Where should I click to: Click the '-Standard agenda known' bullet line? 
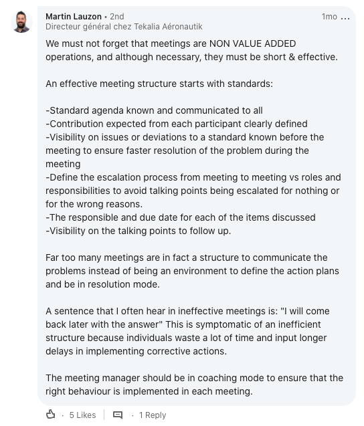[154, 110]
